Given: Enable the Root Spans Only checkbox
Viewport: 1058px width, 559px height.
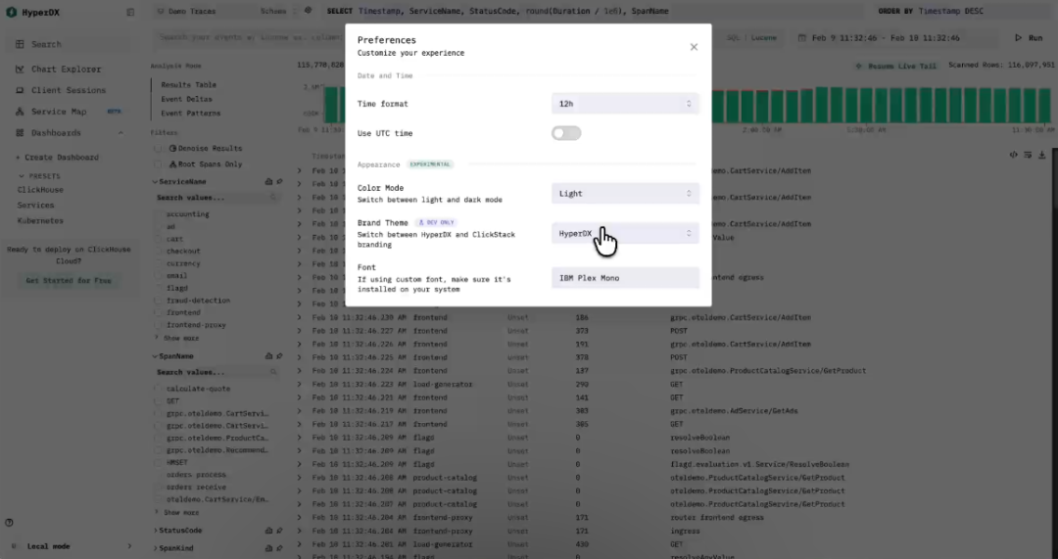Looking at the screenshot, I should (x=158, y=163).
